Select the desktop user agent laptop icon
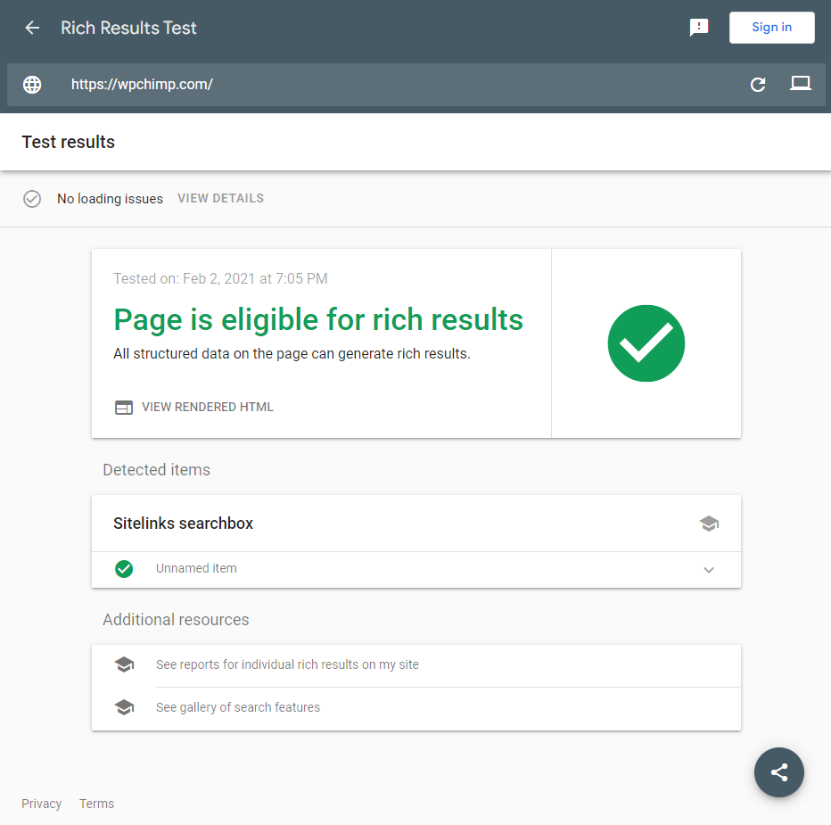This screenshot has height=825, width=831. point(801,83)
